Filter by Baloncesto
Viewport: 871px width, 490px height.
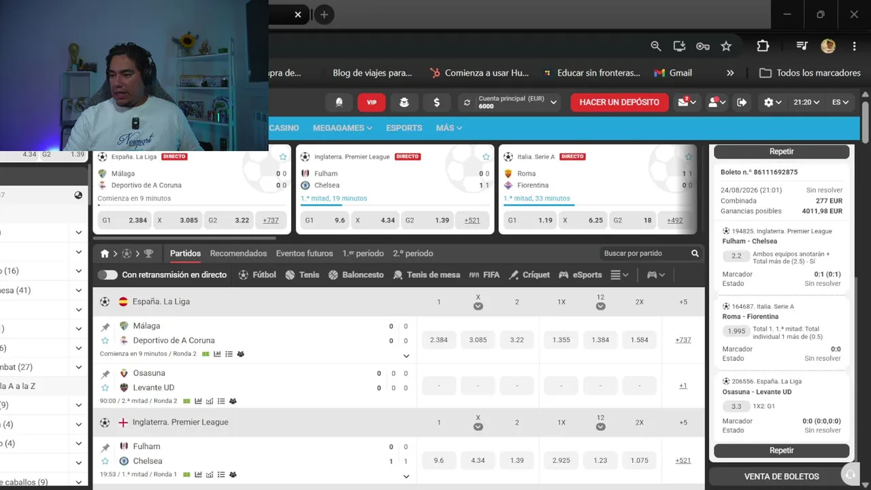click(x=356, y=275)
